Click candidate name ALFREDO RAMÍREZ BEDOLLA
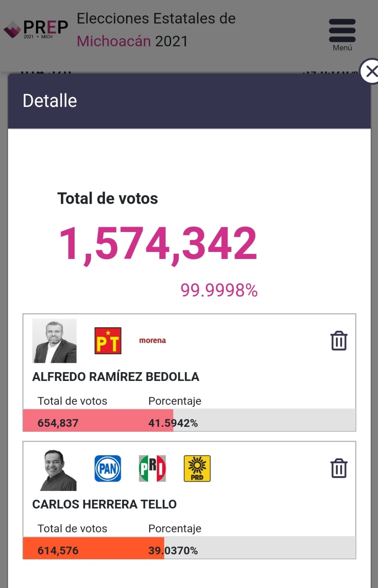This screenshot has height=588, width=378. (x=116, y=377)
